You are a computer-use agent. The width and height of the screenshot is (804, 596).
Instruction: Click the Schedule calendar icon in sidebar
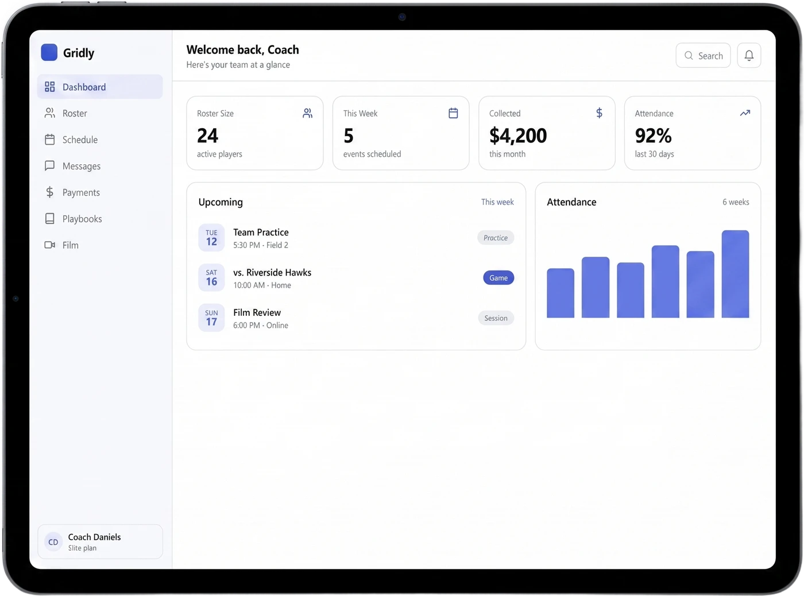[50, 140]
